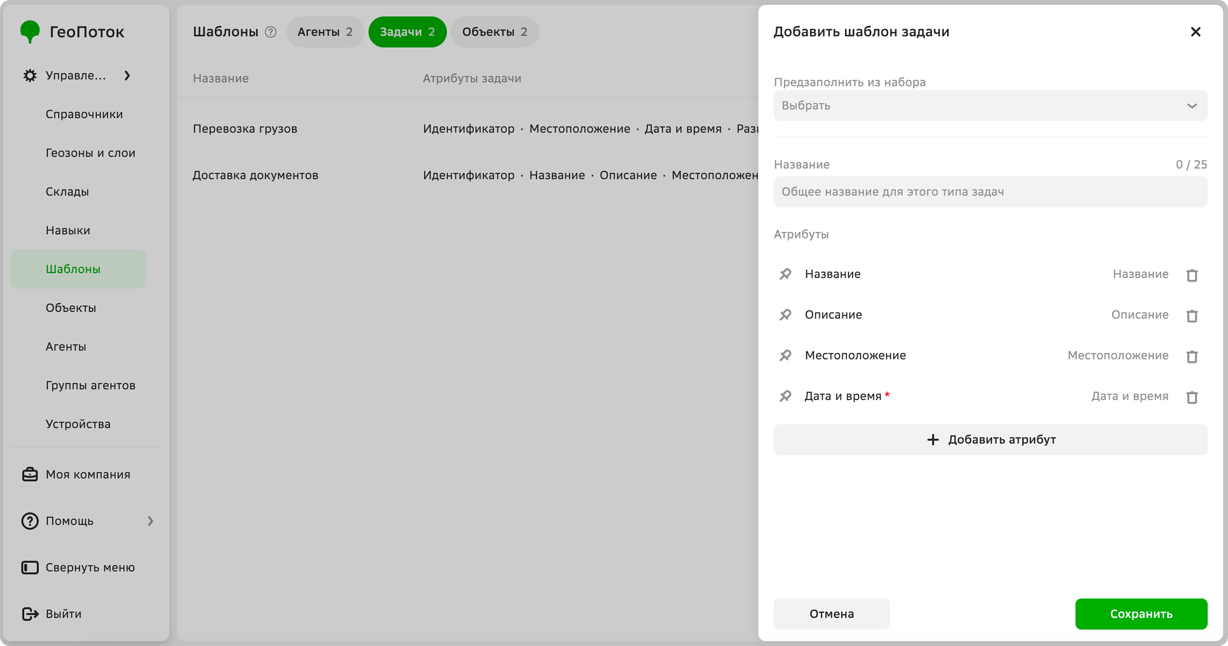The image size is (1228, 646).
Task: Toggle the pin icon for Дата и время attribute
Action: (x=785, y=396)
